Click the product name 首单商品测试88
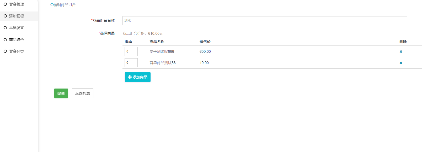The image size is (427, 152). coord(162,63)
